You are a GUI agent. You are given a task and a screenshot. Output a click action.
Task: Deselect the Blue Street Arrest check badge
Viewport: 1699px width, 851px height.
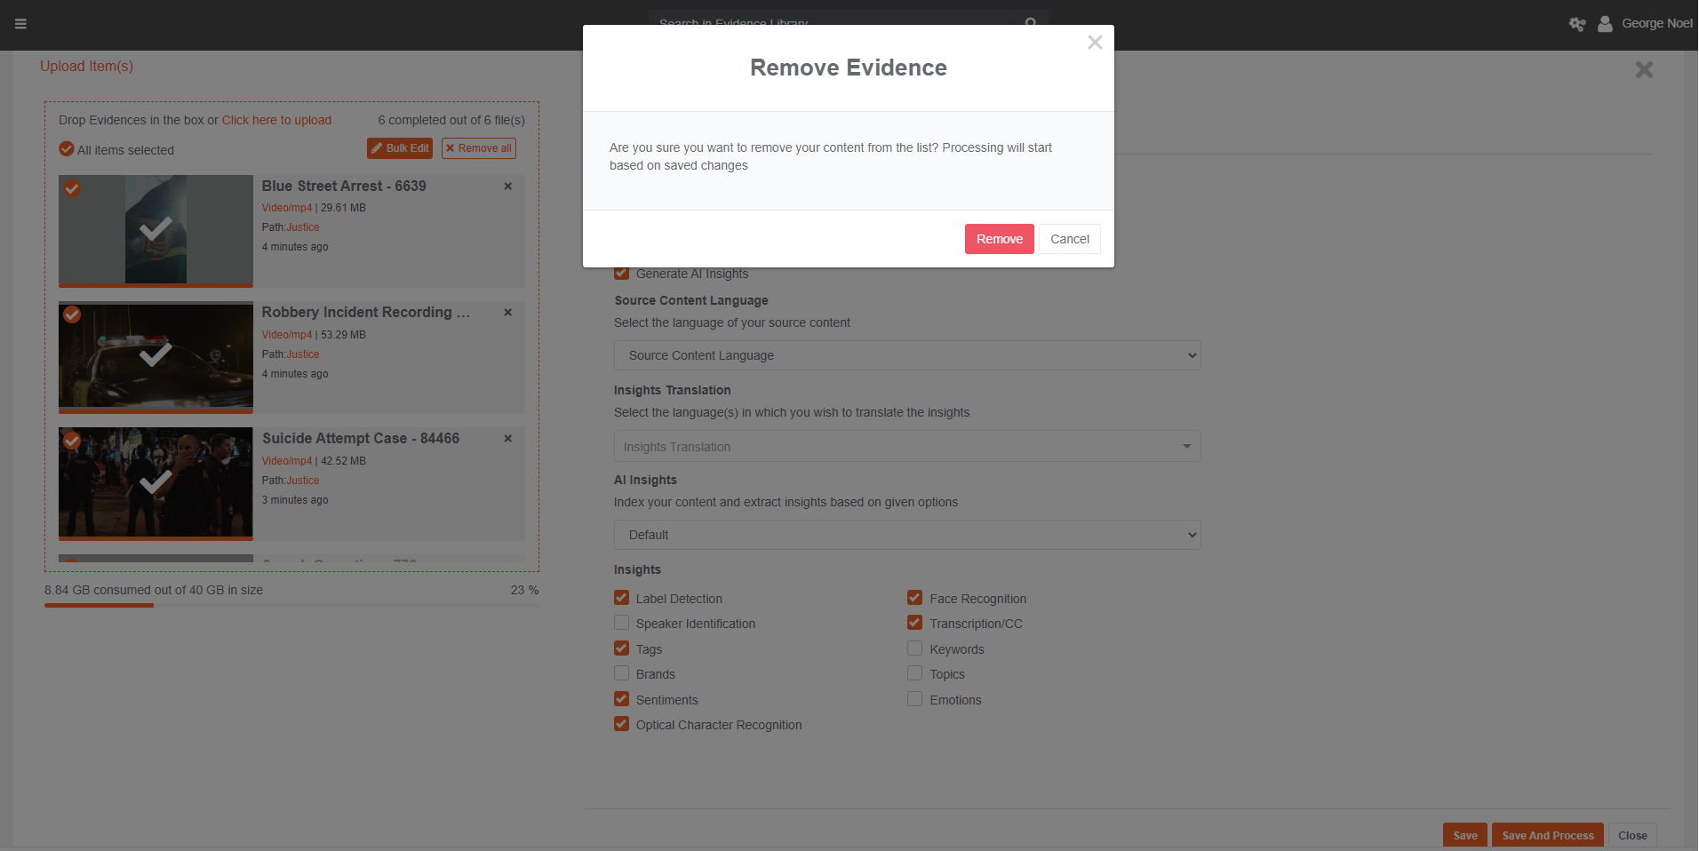[72, 188]
